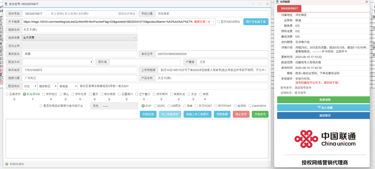Image resolution: width=375 pixels, height=169 pixels.
Task: Click the 2025-08-10 17:40:39 query time
Action: (308, 68)
